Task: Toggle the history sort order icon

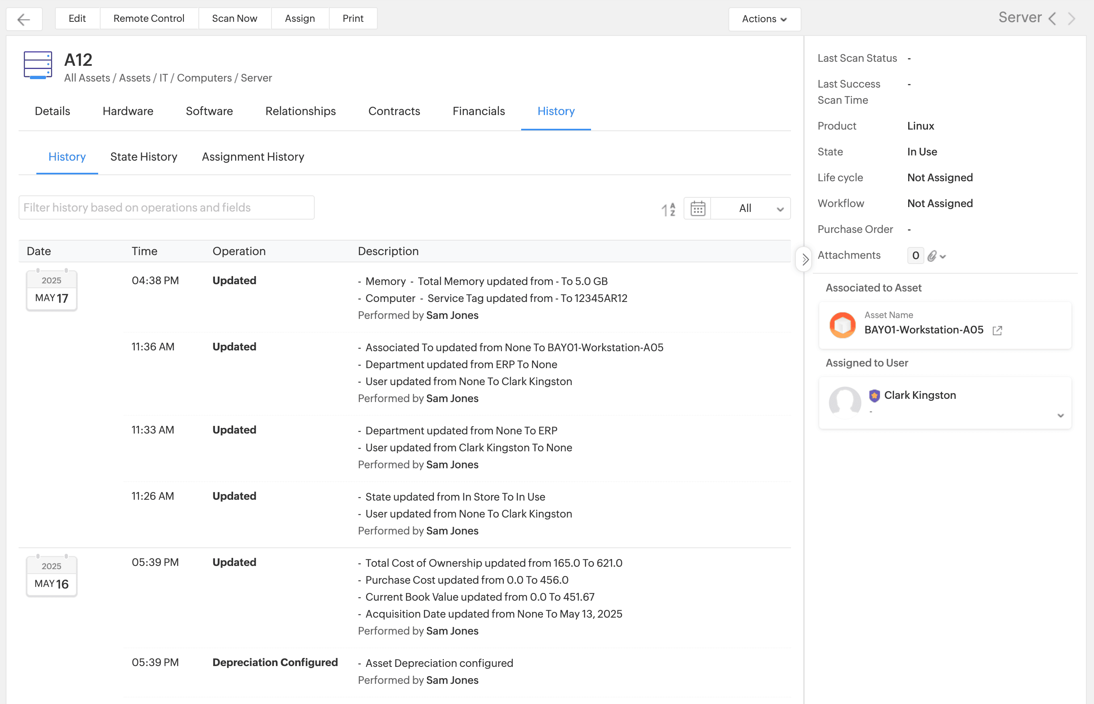Action: (668, 209)
